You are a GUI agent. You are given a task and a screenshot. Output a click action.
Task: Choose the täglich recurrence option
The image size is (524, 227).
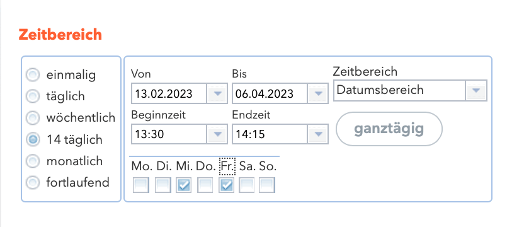(x=33, y=96)
